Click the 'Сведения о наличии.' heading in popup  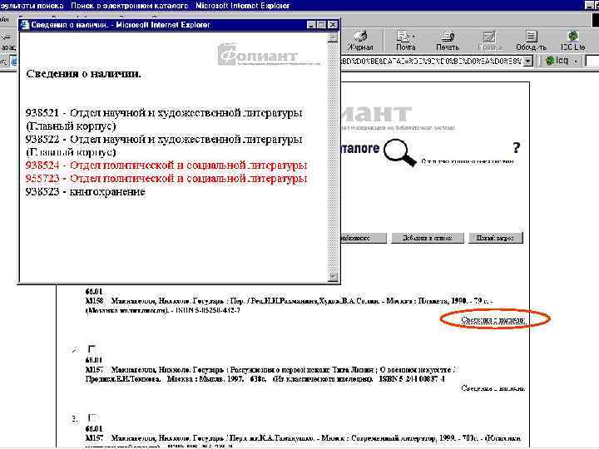tap(83, 73)
